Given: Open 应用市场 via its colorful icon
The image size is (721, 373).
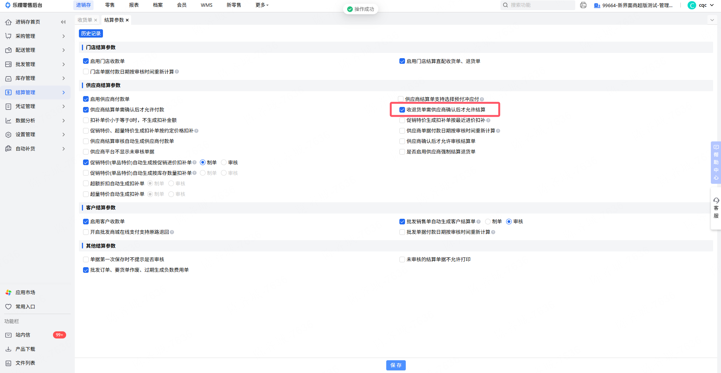Looking at the screenshot, I should (8, 293).
